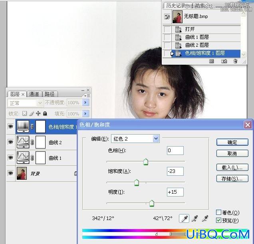The image size is (254, 244).
Task: Minimize the Layers panel group
Action: tap(83, 90)
